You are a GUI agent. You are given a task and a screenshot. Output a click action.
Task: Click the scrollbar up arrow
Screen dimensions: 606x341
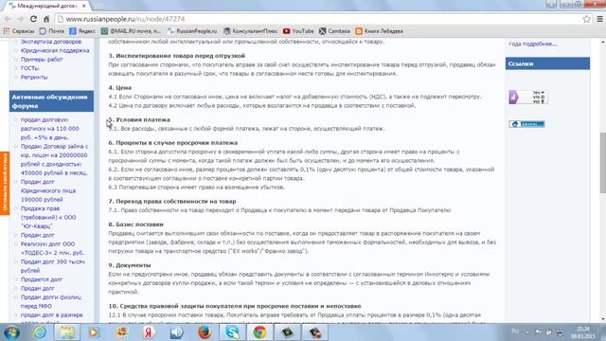(x=602, y=41)
